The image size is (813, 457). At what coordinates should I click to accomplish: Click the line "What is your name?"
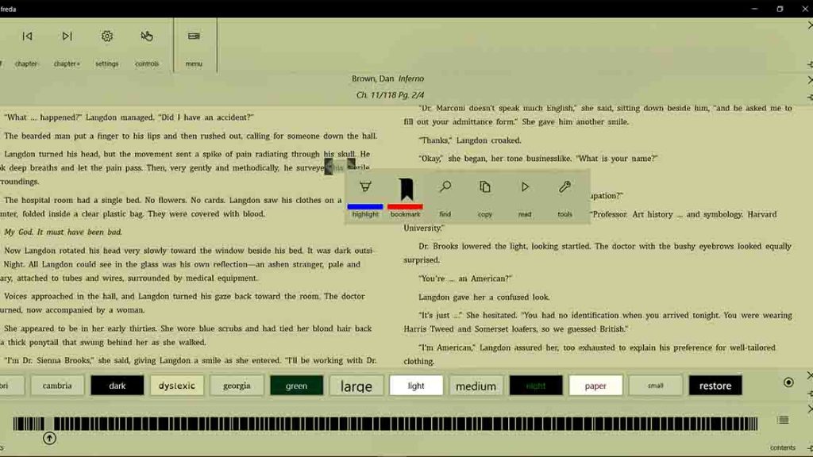click(x=617, y=159)
